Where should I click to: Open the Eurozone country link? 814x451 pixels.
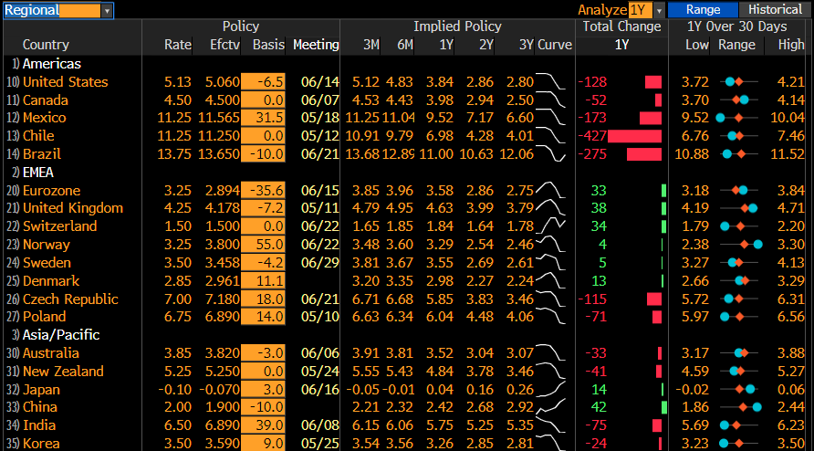(51, 191)
